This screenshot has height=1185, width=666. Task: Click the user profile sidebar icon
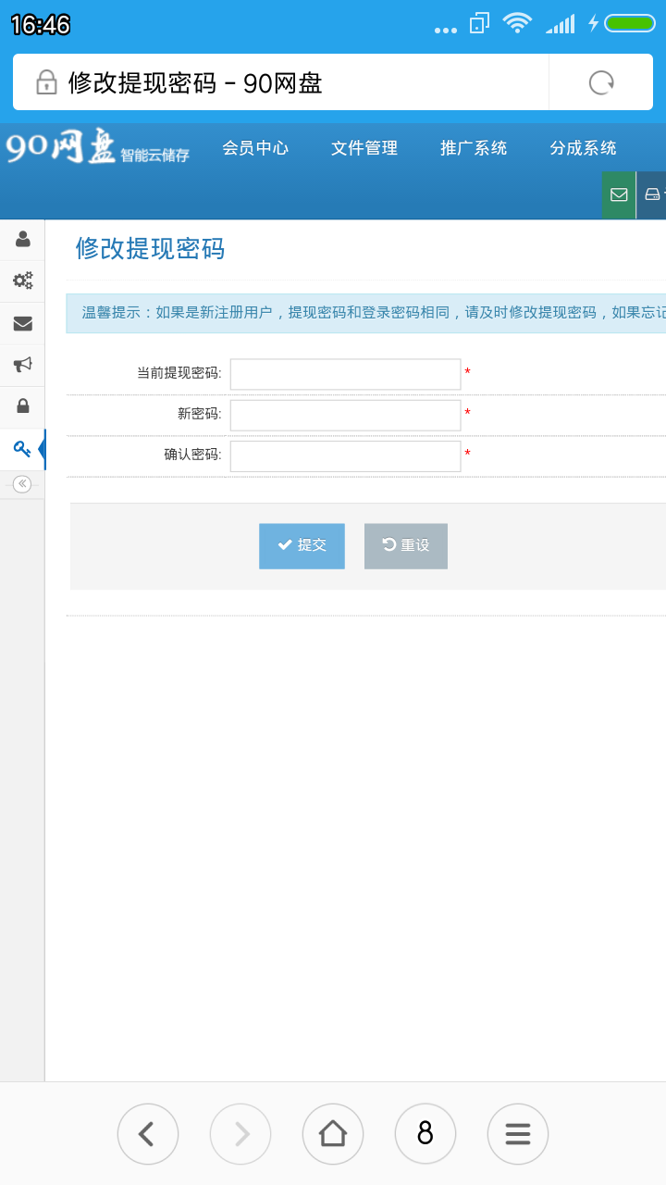[22, 240]
